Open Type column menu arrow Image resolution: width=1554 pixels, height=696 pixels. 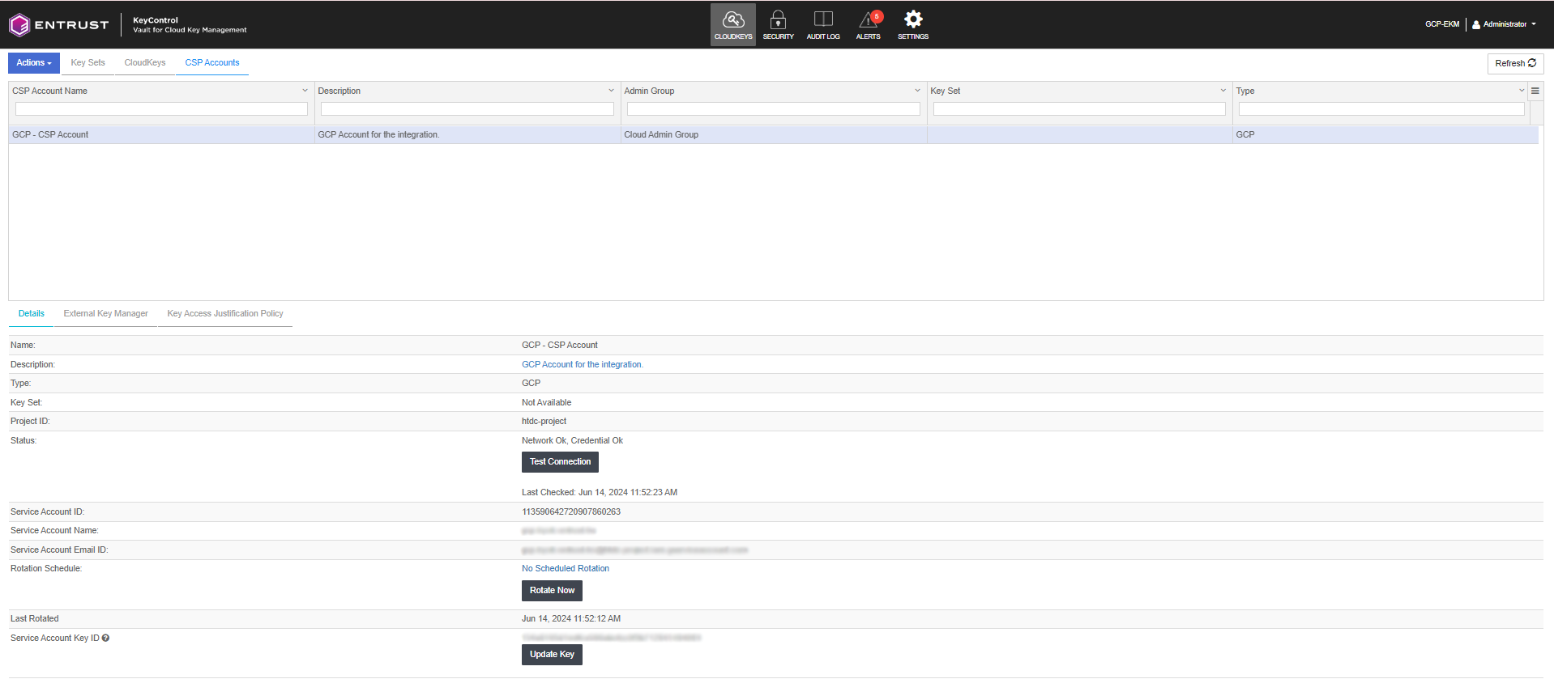click(1522, 91)
